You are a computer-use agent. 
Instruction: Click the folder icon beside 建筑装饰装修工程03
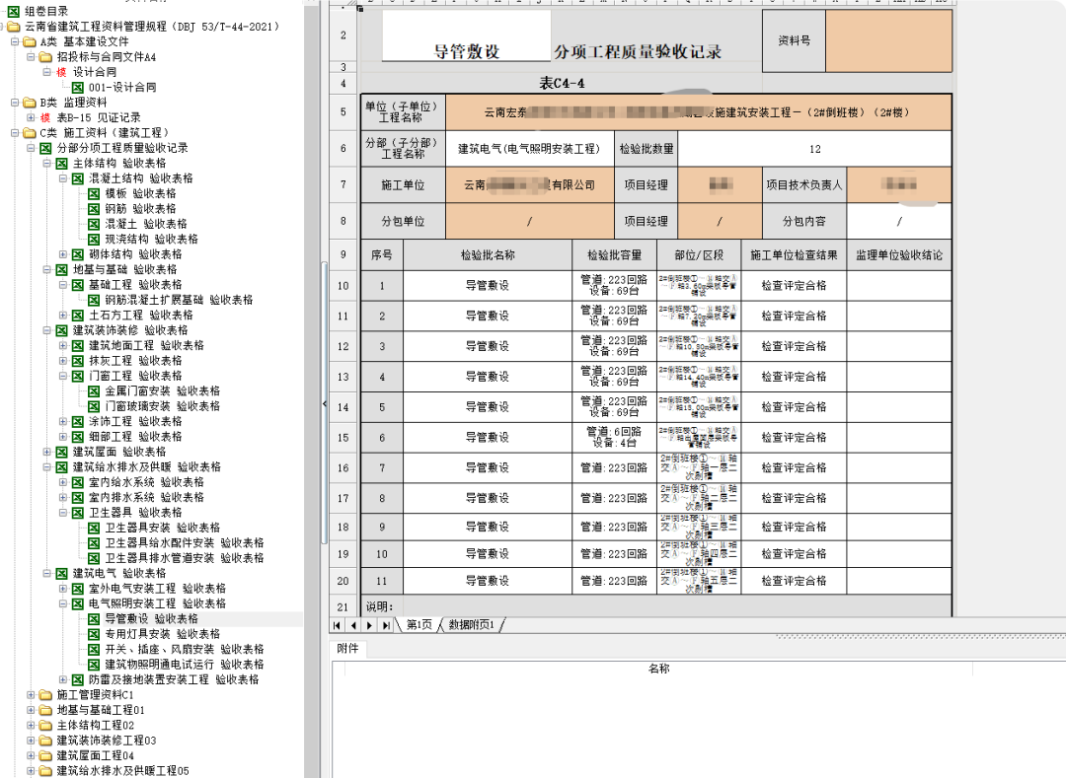point(45,740)
